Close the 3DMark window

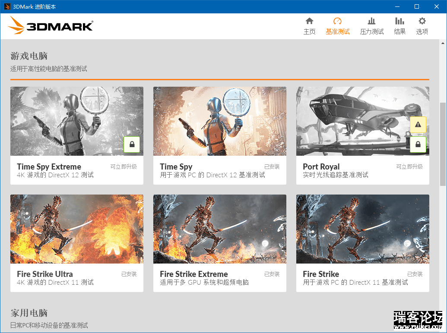437,6
